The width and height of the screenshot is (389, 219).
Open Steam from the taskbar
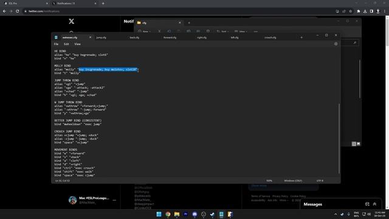coord(212,214)
